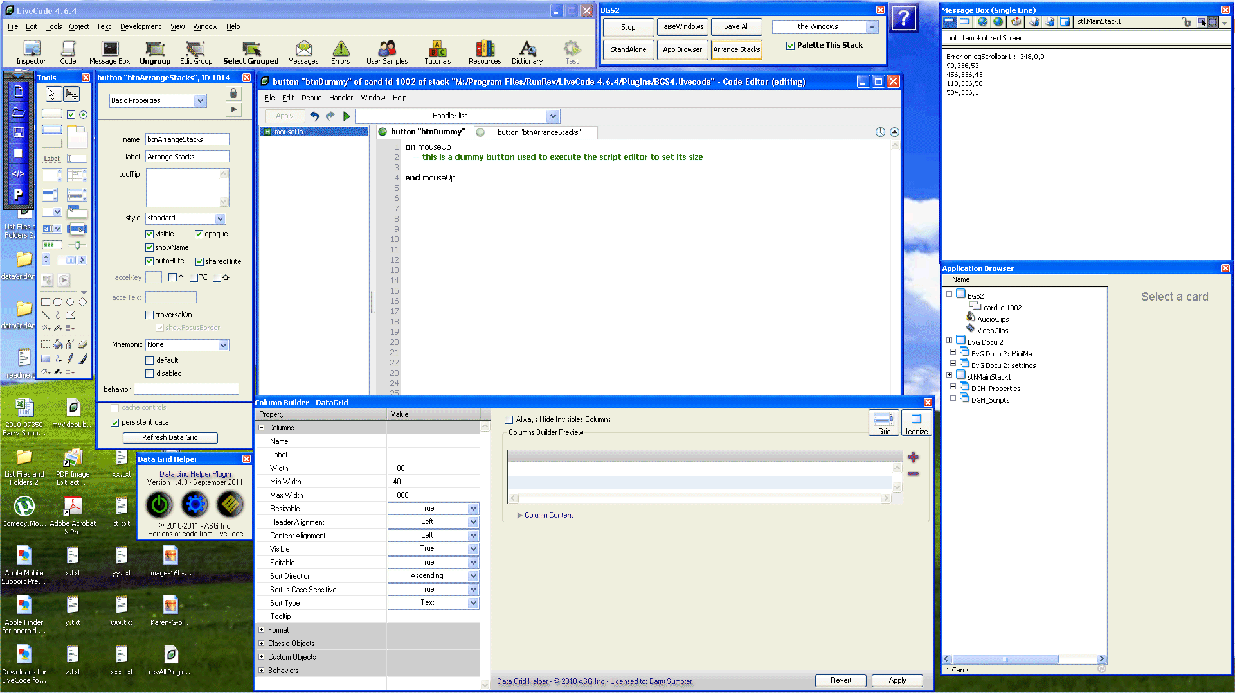
Task: Open the Inspector from the LiveCode toolbar
Action: click(31, 52)
